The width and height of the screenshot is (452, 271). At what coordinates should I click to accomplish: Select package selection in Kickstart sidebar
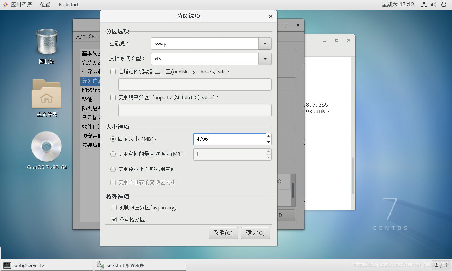(x=91, y=127)
